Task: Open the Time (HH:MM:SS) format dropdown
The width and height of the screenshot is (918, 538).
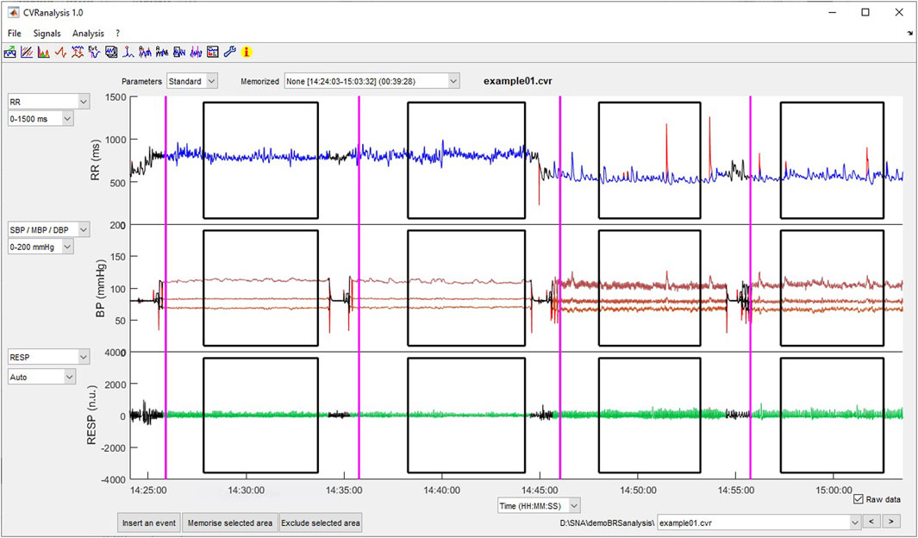Action: click(x=539, y=506)
